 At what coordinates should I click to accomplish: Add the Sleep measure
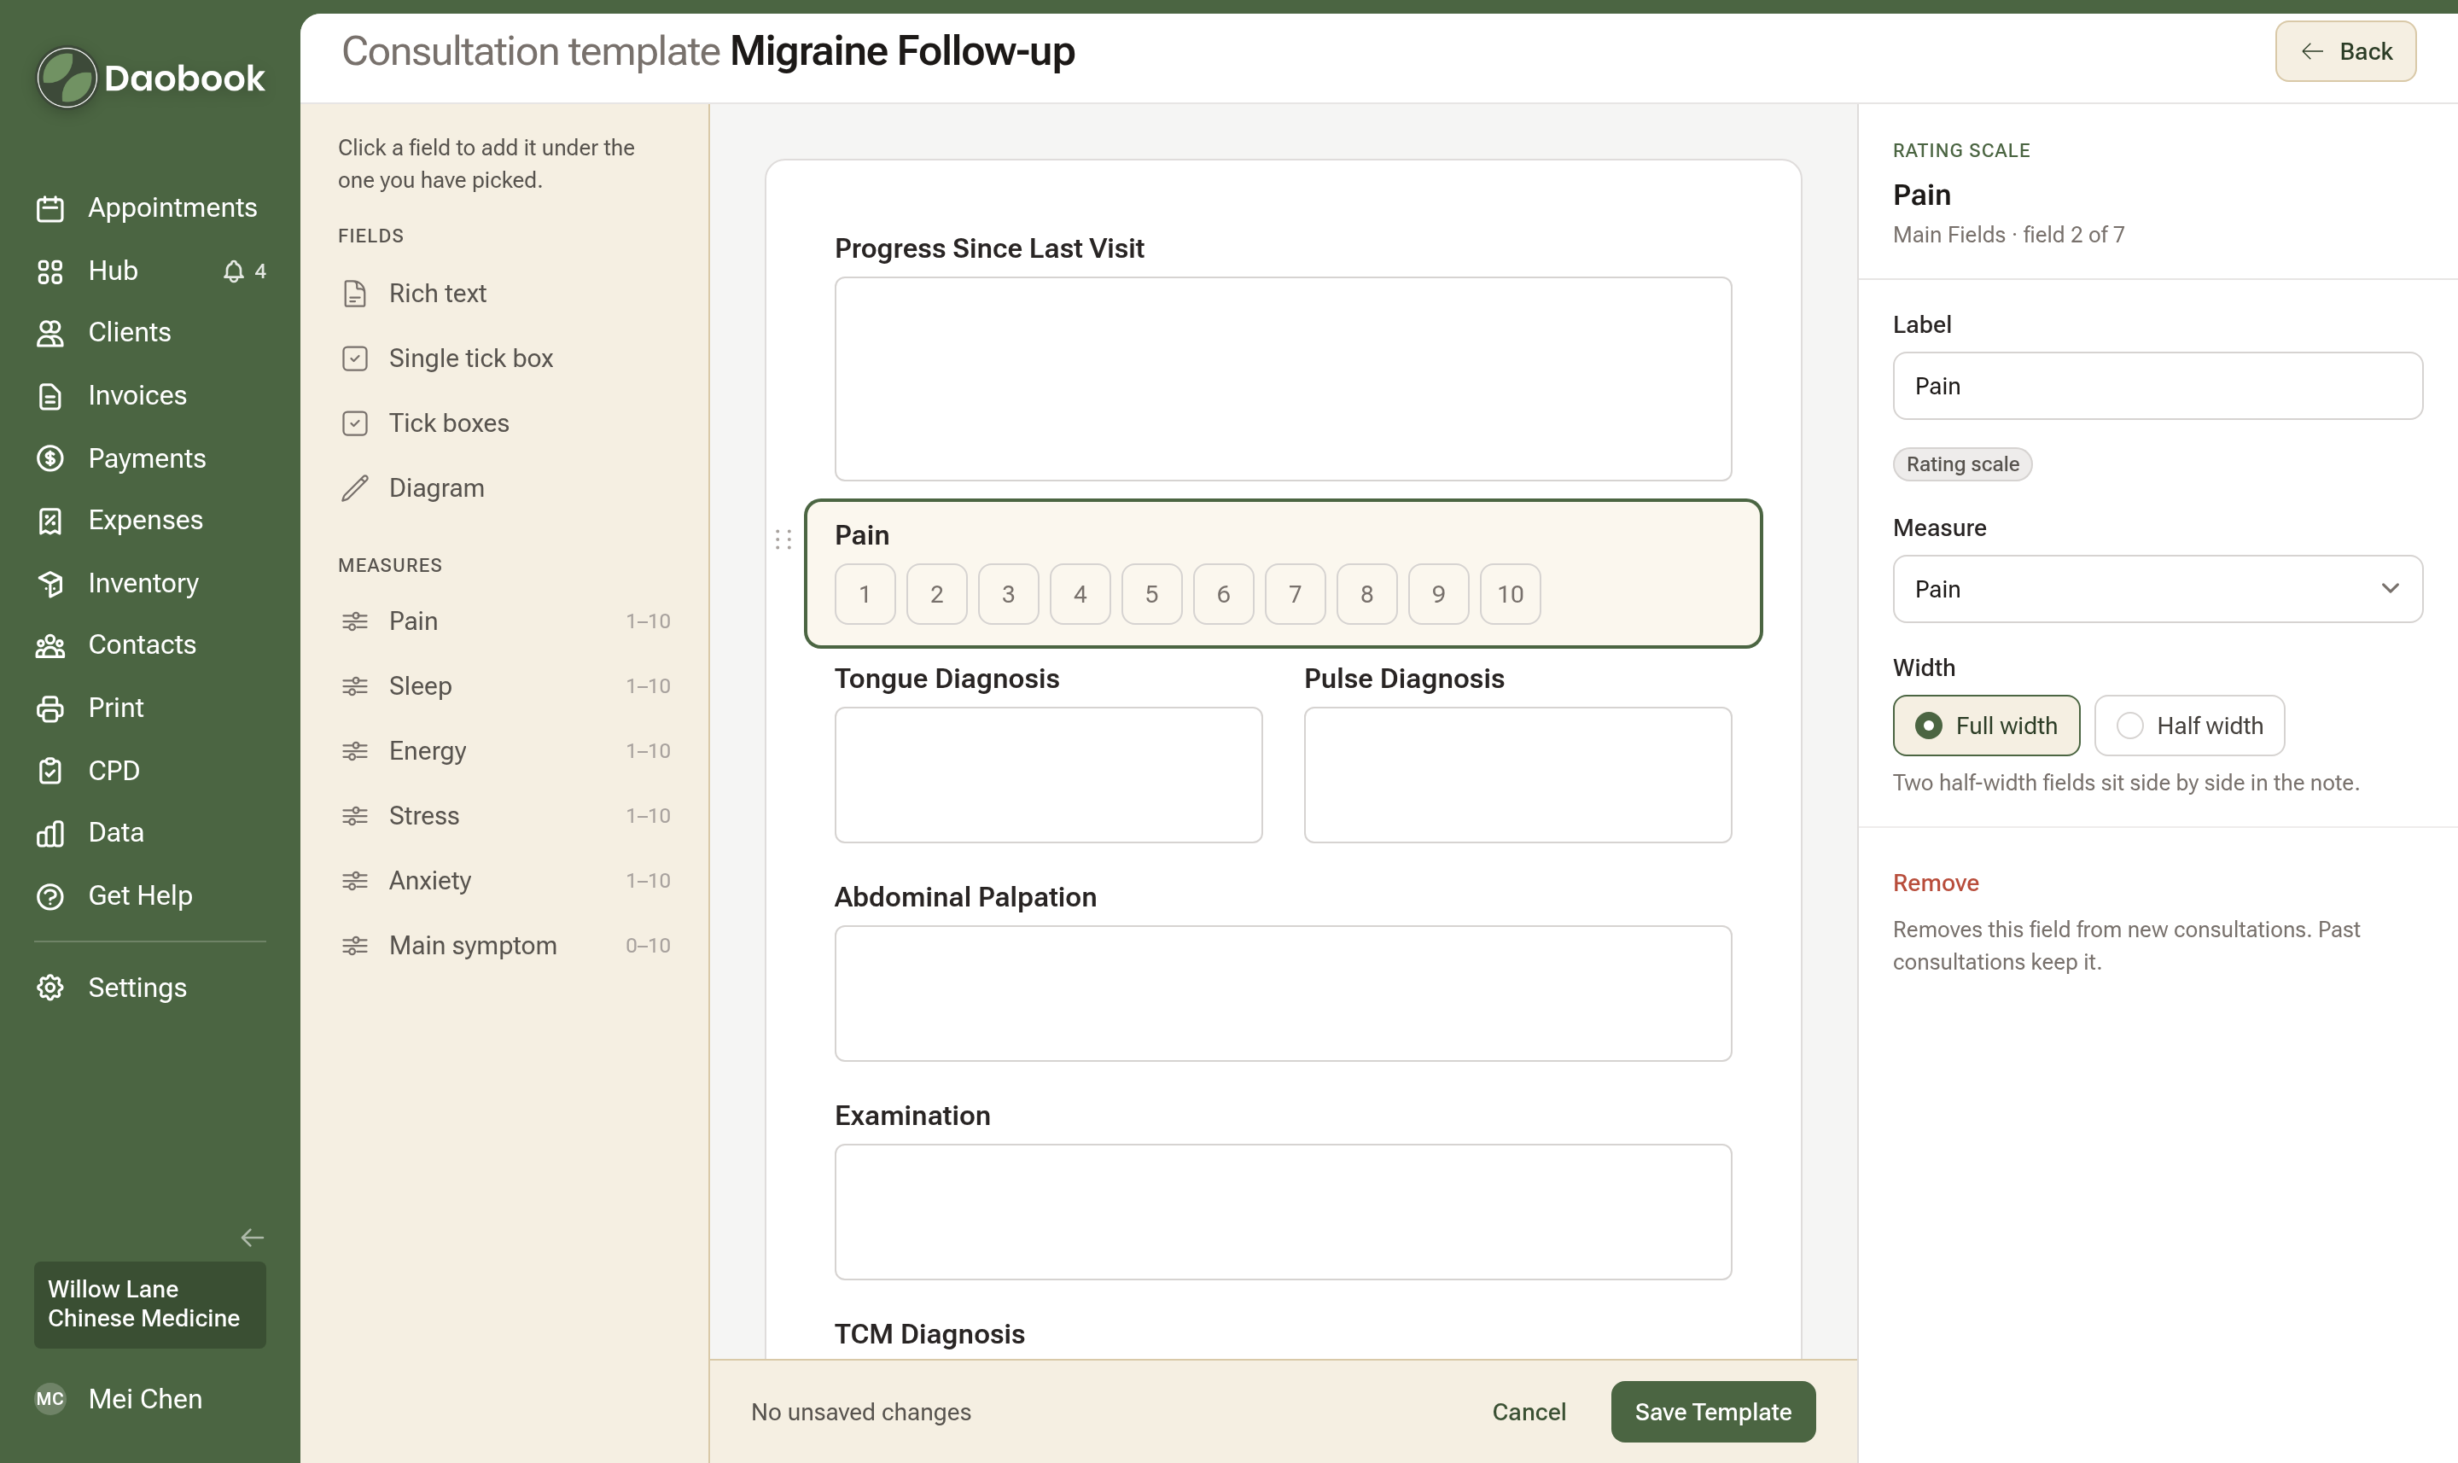(x=505, y=686)
